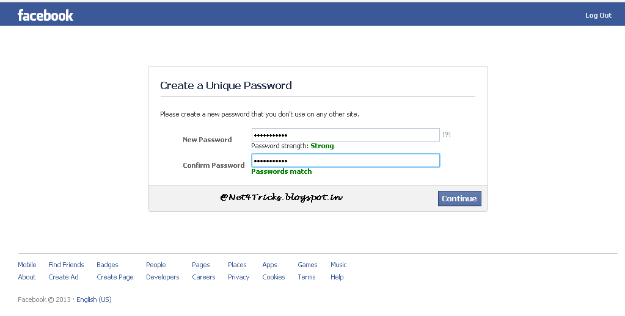Open Find Friends link
Screen dimensions: 625x316
[66, 265]
